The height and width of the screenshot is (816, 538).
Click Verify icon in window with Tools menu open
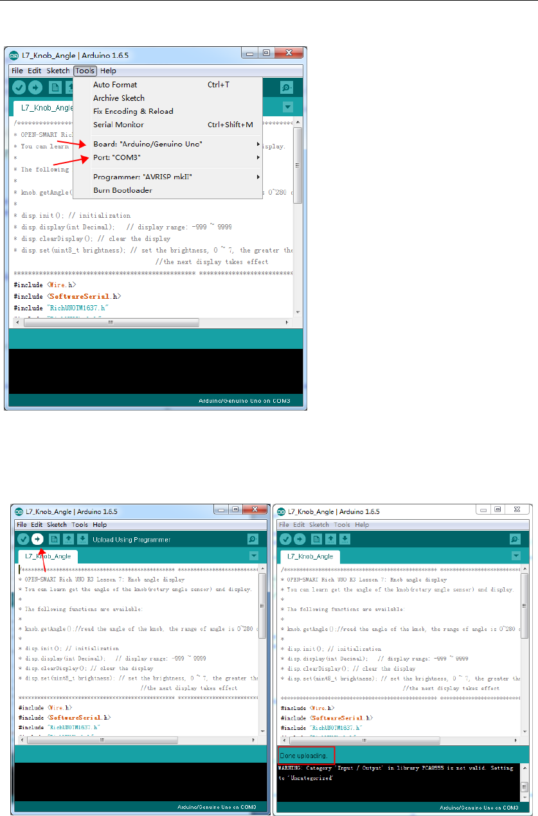click(19, 88)
